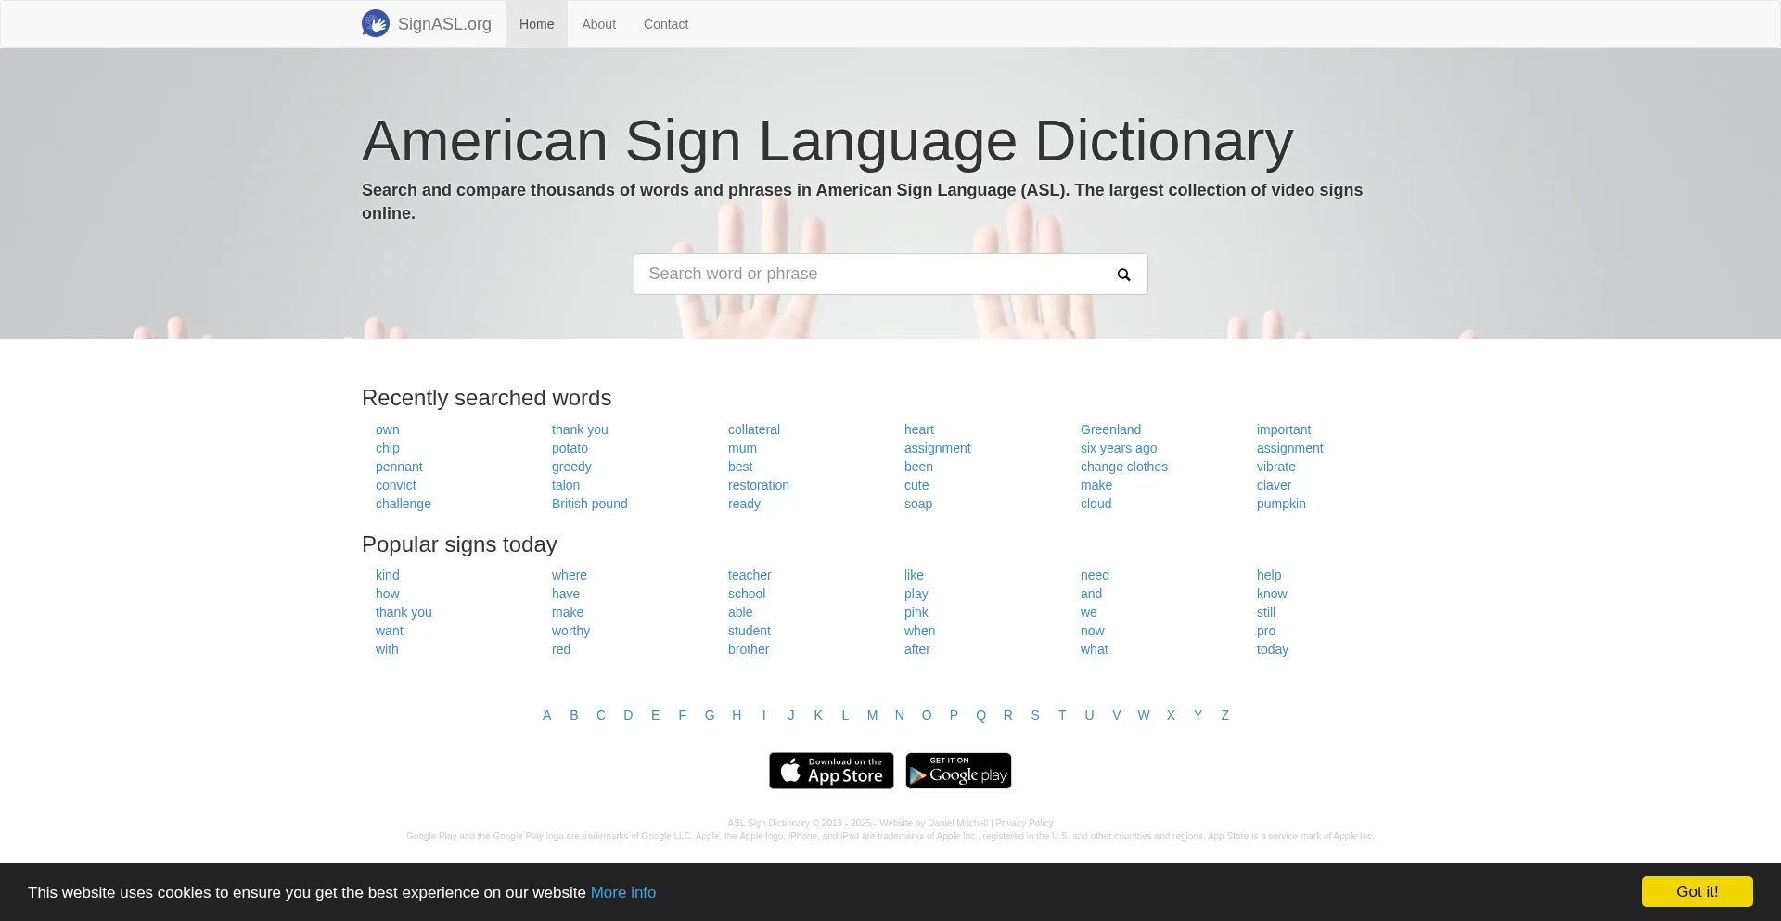Dismiss cookie banner with Got it! button
This screenshot has width=1781, height=921.
point(1697,891)
